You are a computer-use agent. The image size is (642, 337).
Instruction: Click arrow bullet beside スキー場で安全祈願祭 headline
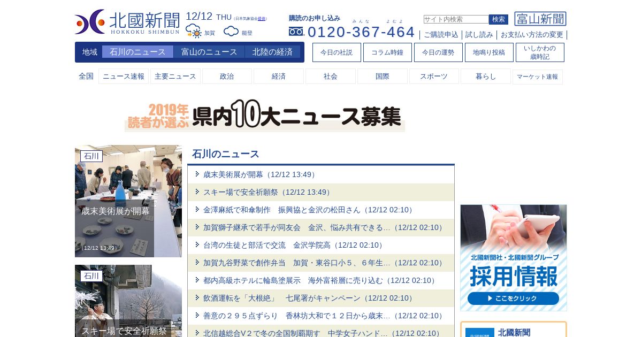coord(197,192)
